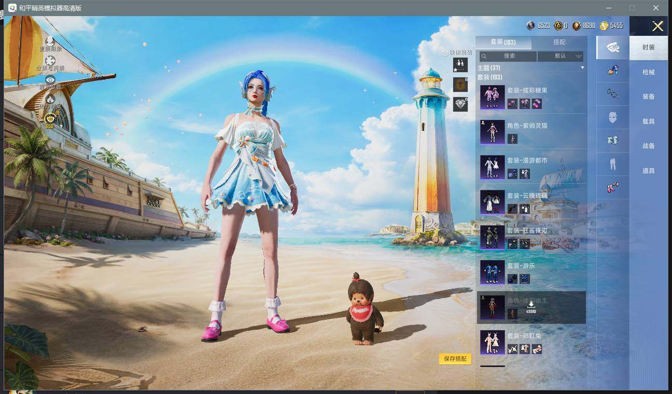Download the 499MB locked character set

(531, 307)
